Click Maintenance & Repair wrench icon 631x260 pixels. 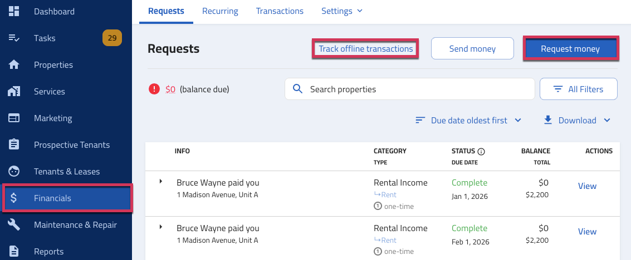14,224
